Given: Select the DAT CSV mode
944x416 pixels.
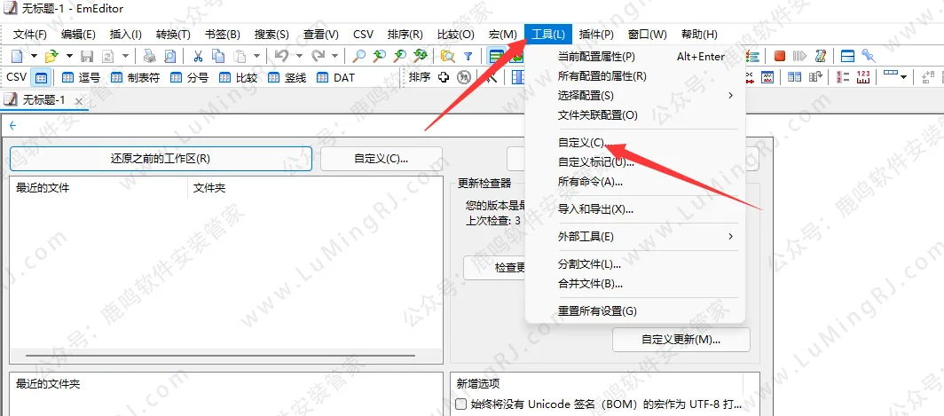Looking at the screenshot, I should tap(335, 78).
